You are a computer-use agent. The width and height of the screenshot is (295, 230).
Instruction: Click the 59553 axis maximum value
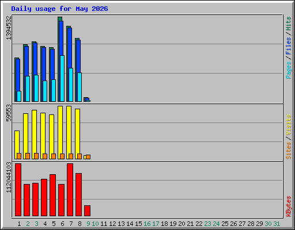[9, 113]
